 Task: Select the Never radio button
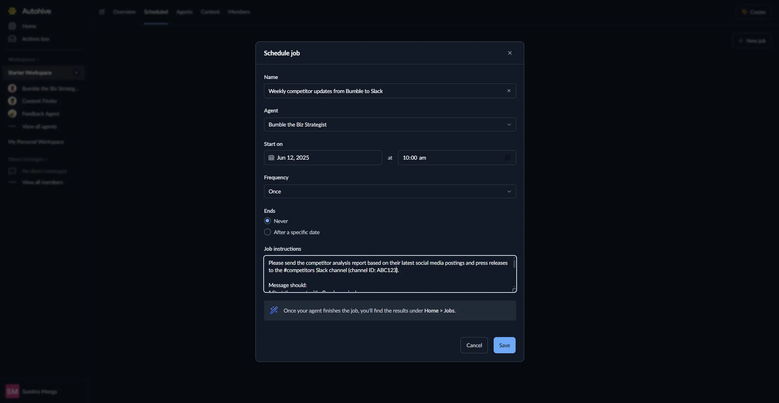coord(268,221)
